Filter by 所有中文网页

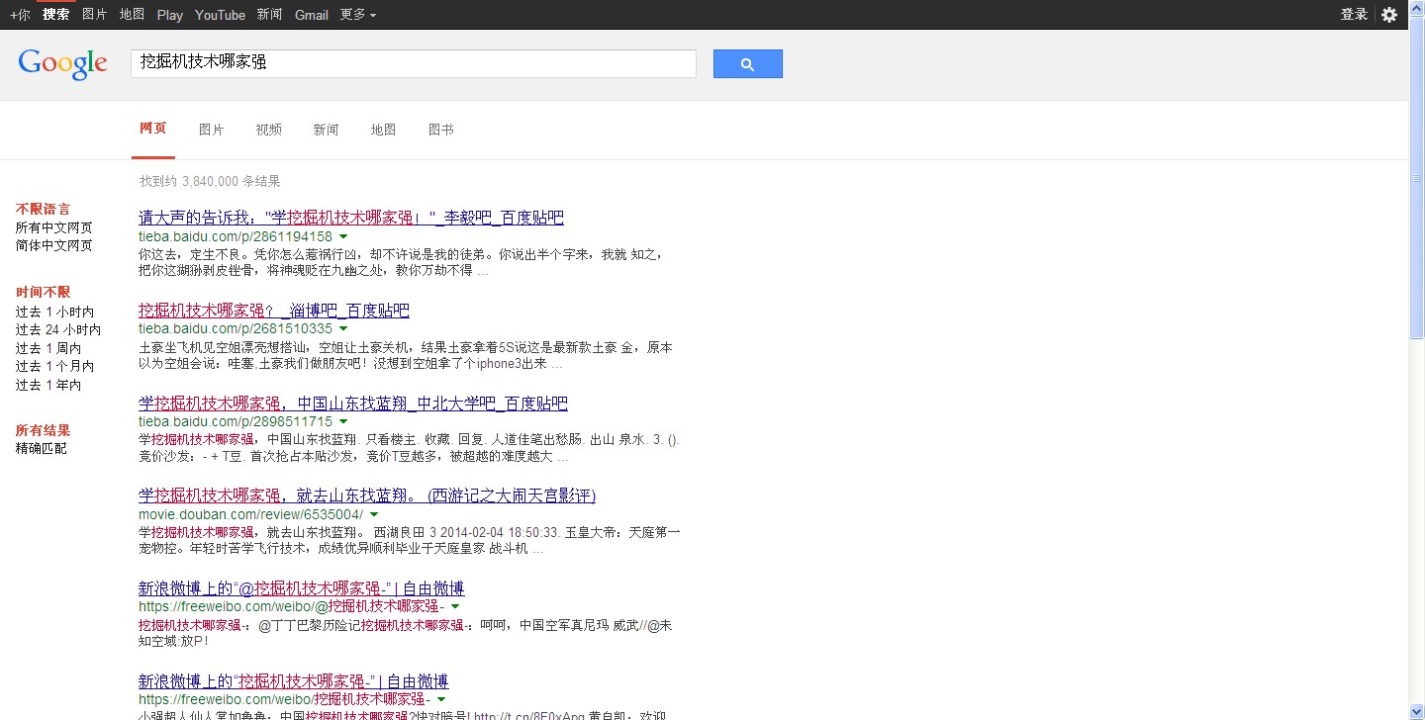pyautogui.click(x=53, y=227)
